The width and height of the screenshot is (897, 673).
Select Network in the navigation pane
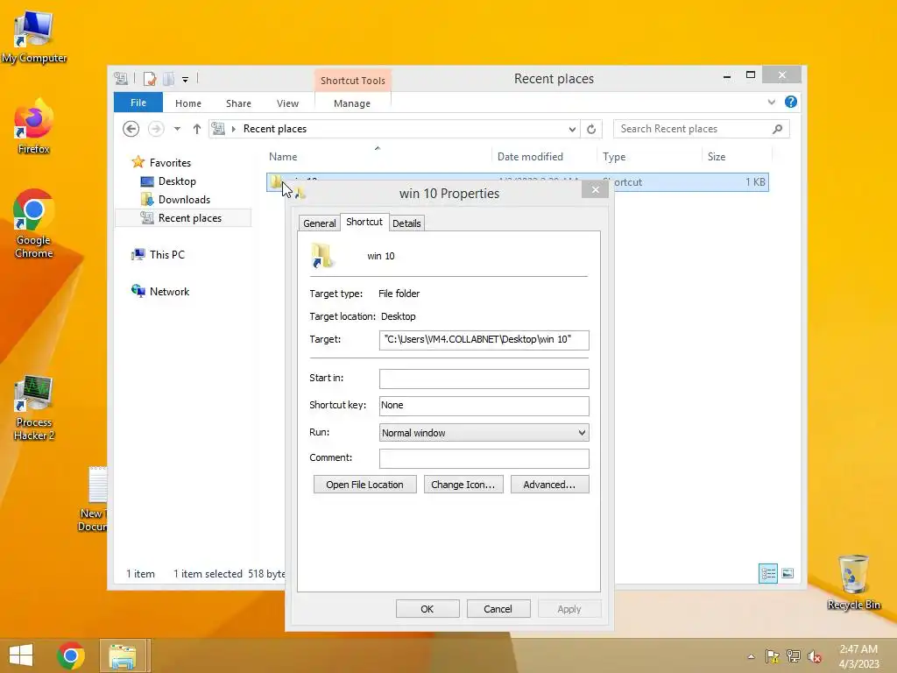(x=169, y=291)
